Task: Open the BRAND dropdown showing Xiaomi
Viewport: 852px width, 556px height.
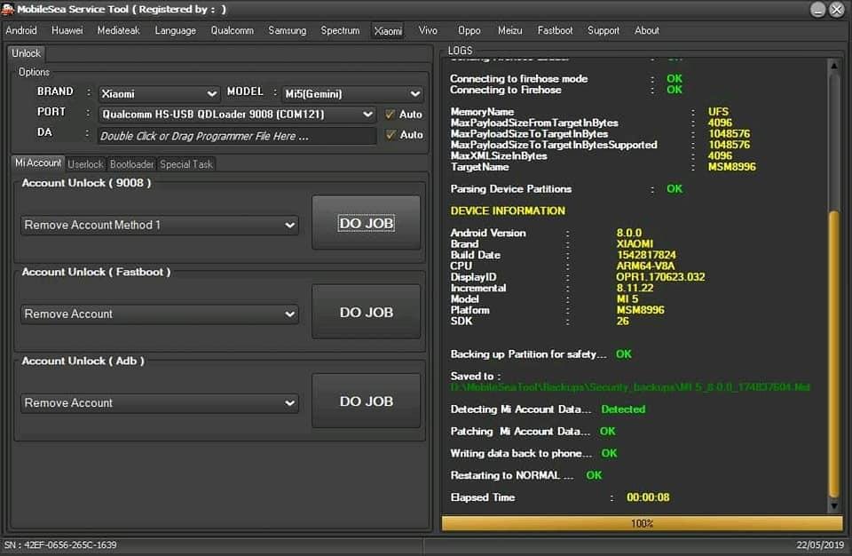Action: click(x=158, y=93)
